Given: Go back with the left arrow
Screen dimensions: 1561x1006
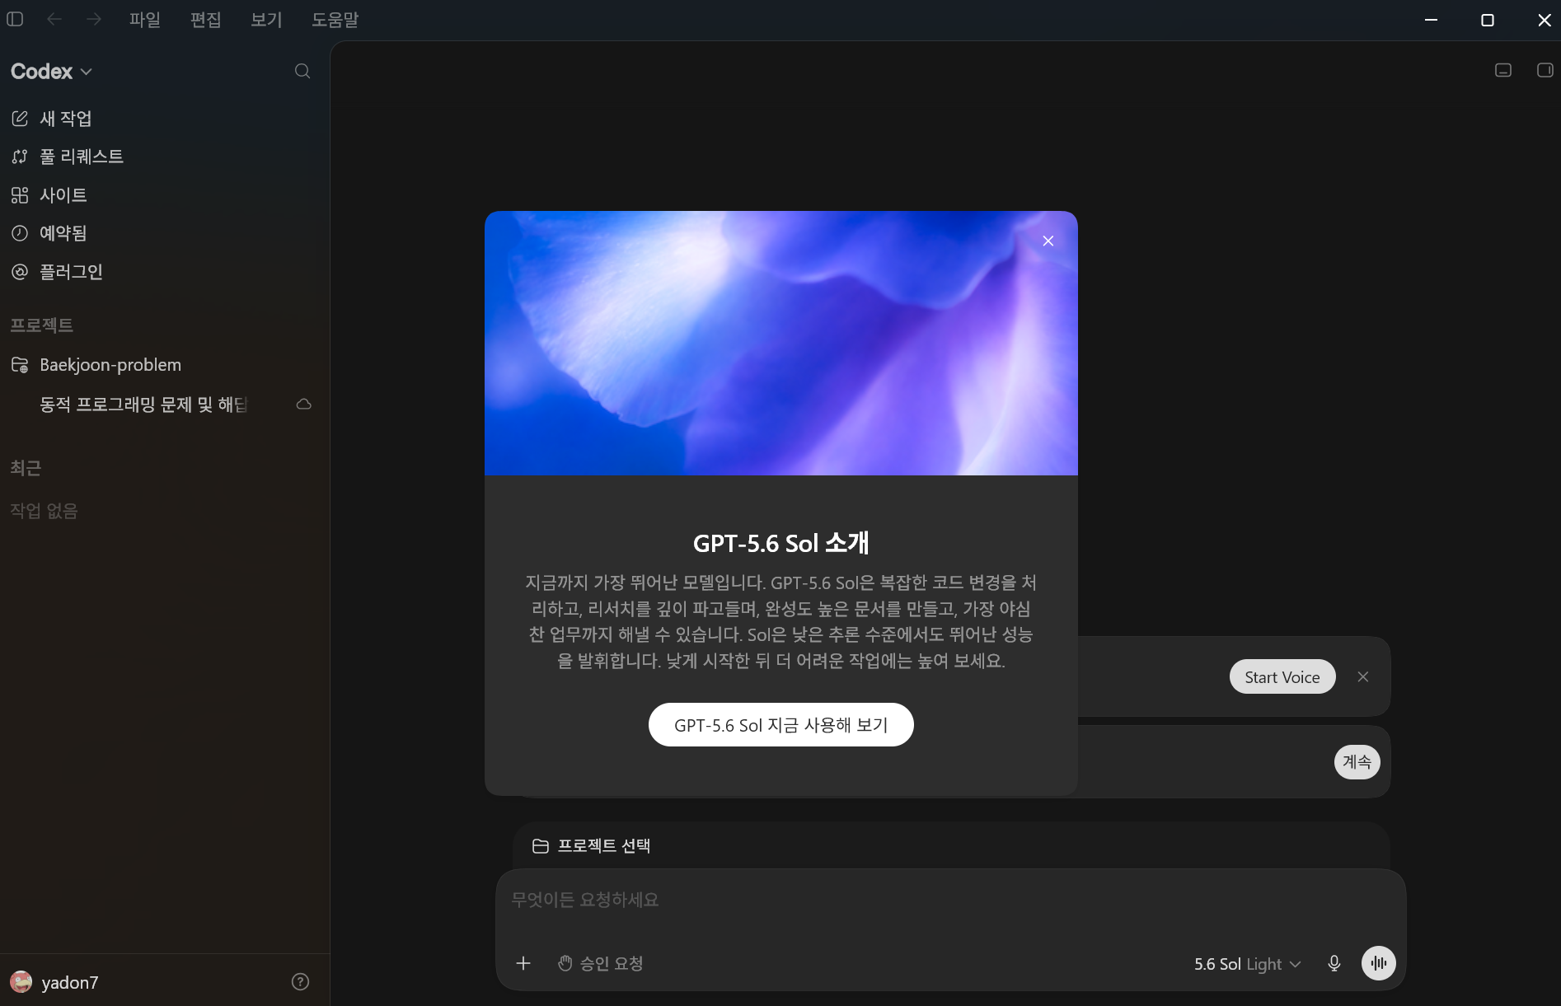Looking at the screenshot, I should click(54, 19).
